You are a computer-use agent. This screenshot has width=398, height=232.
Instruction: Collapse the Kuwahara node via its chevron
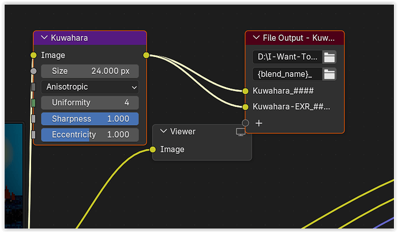coord(44,38)
